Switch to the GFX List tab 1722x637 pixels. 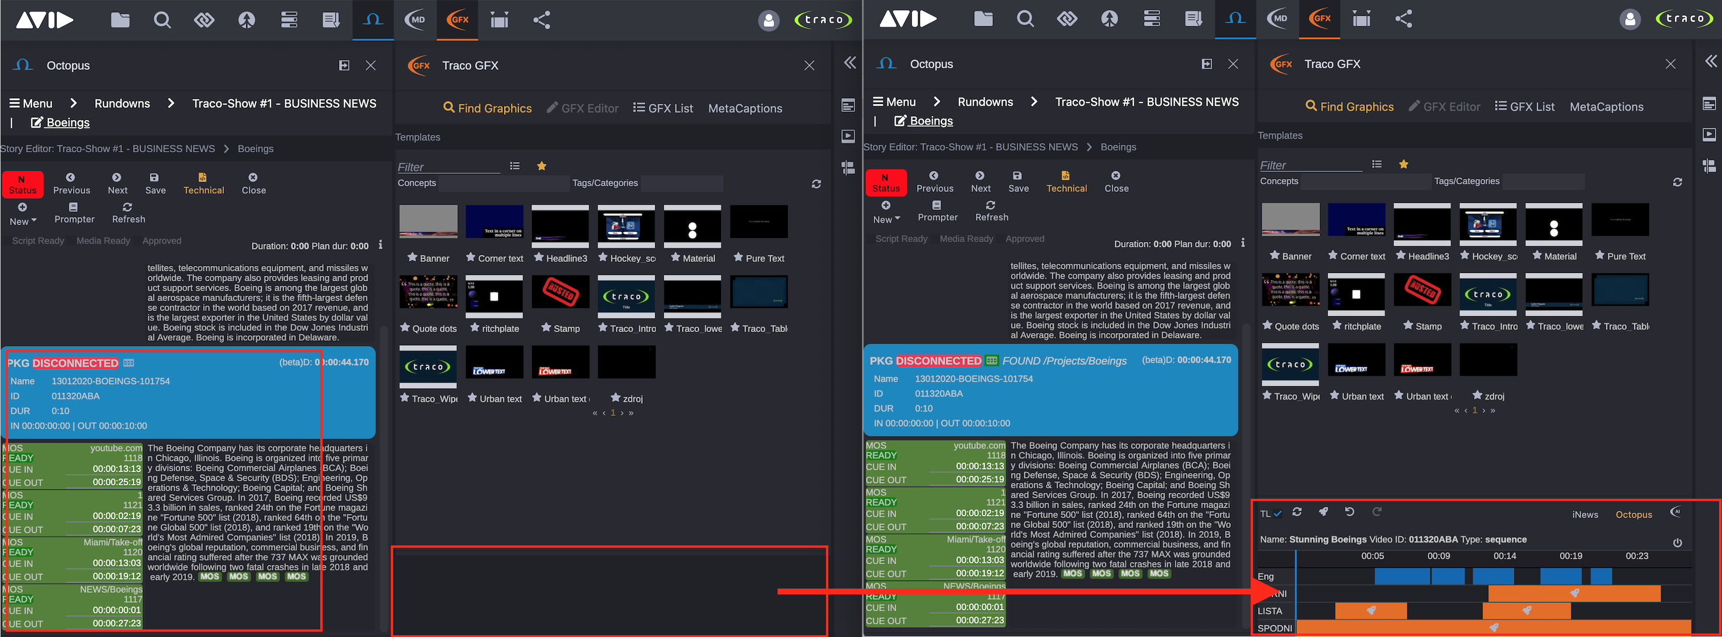point(663,107)
